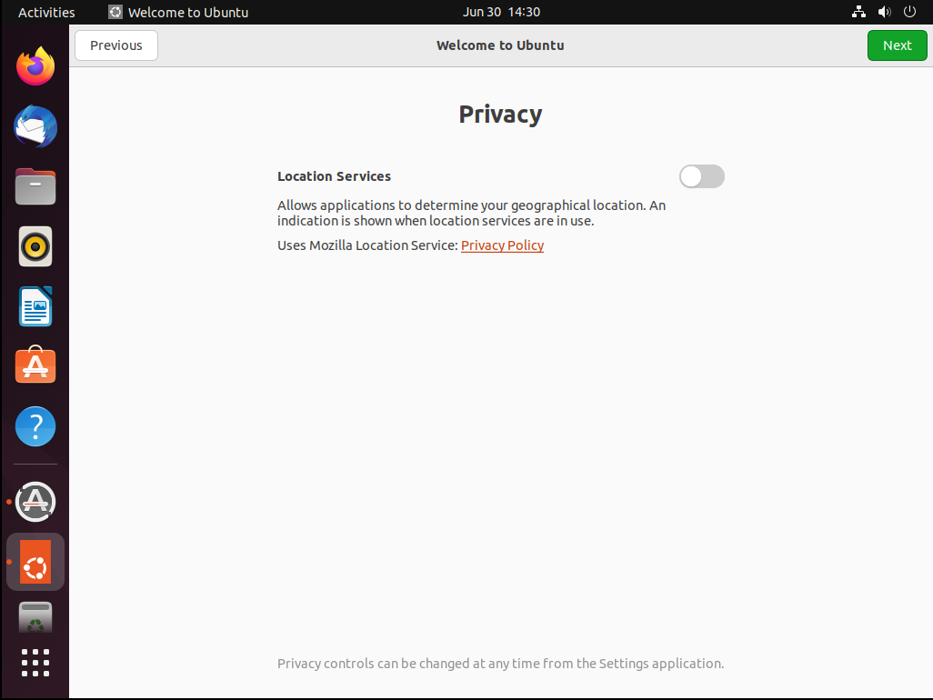The width and height of the screenshot is (933, 700).
Task: Launch Rhythmbox music player
Action: pos(35,246)
